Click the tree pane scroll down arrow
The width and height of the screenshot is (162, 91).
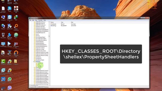[49, 84]
